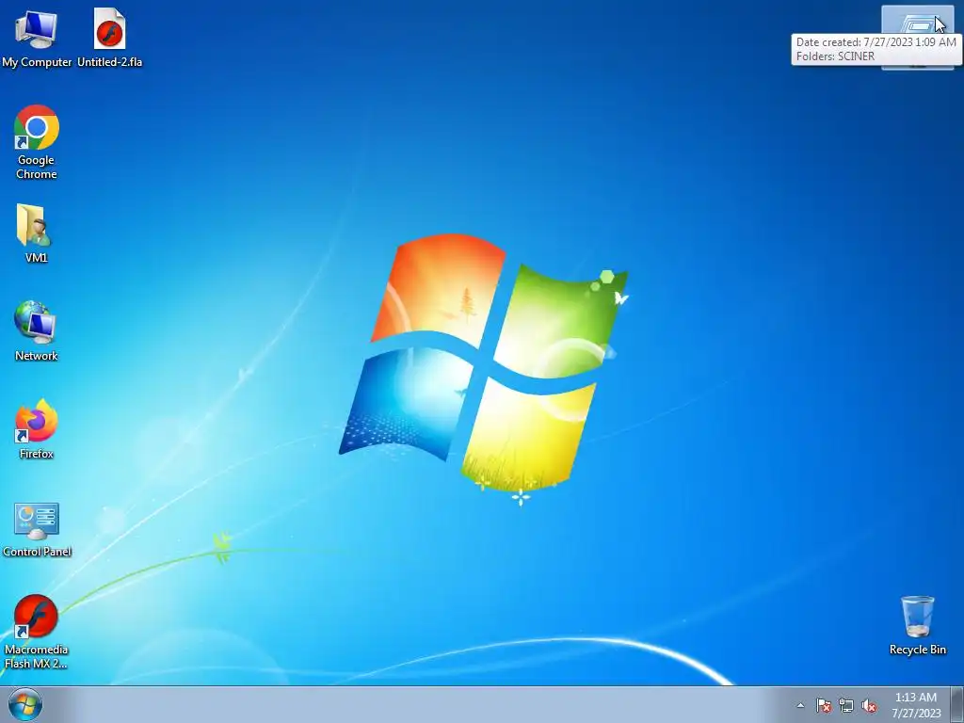The image size is (964, 723).
Task: Open the Control Panel desktop icon
Action: [37, 530]
